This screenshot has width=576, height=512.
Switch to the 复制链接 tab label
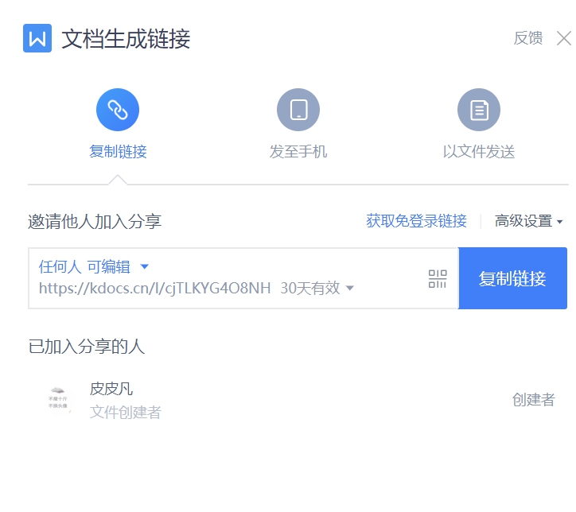[118, 152]
